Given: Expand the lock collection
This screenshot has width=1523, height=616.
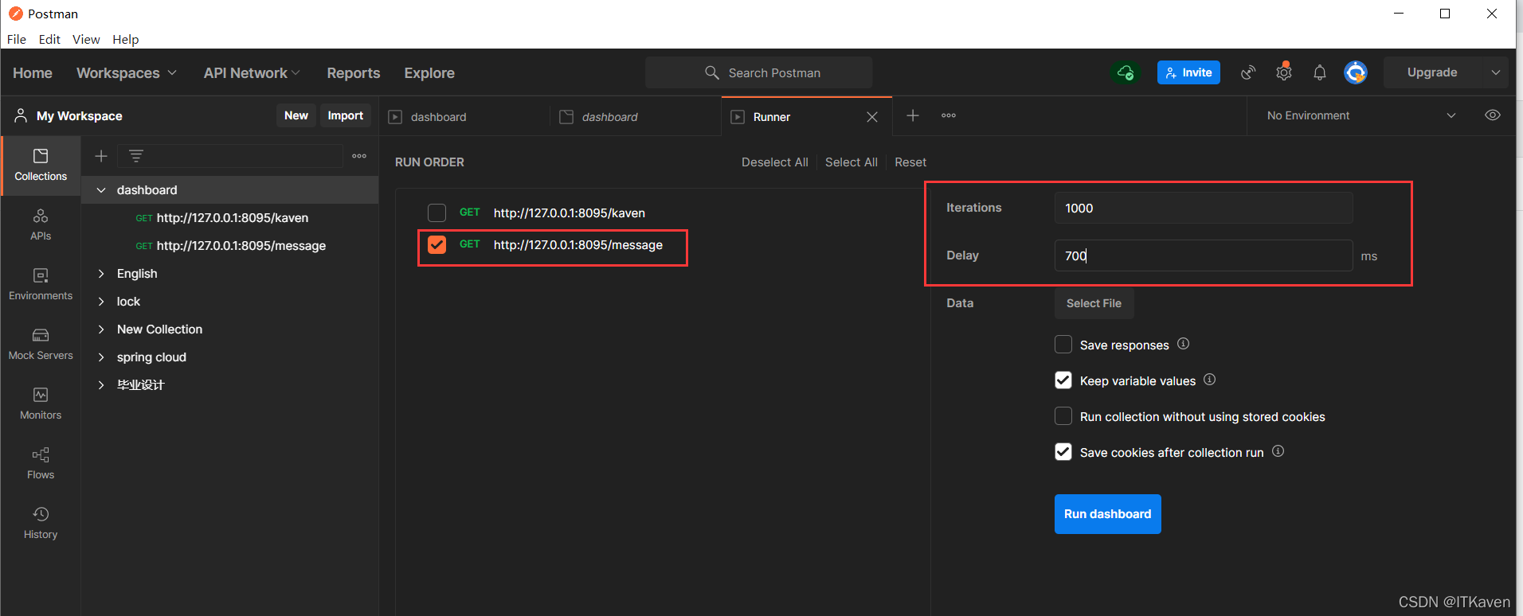Looking at the screenshot, I should point(101,302).
